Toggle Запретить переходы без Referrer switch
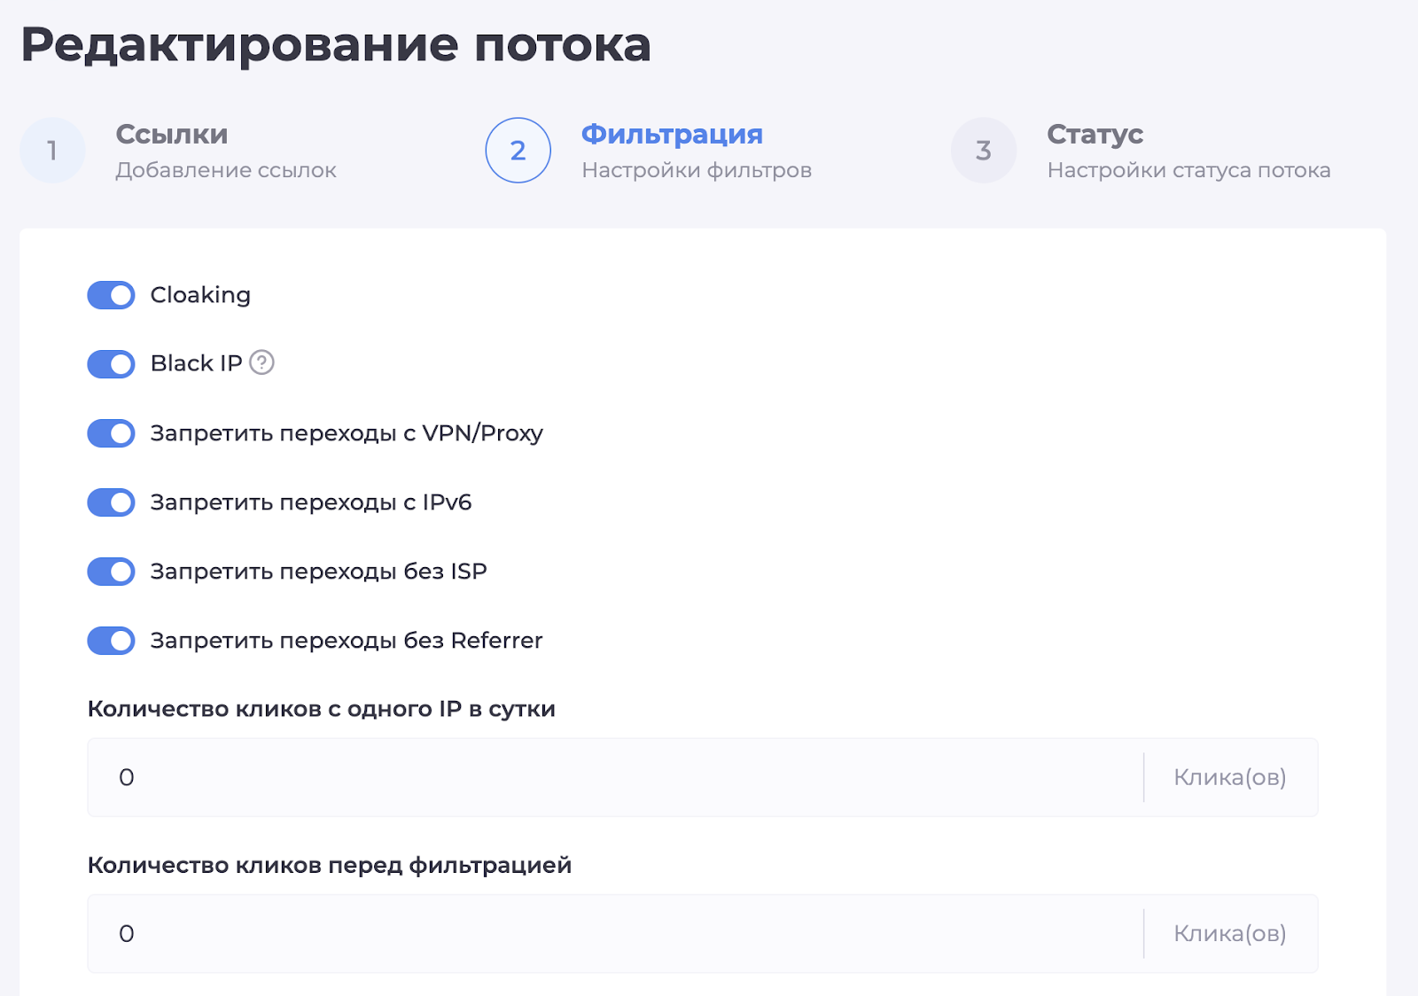 coord(111,641)
